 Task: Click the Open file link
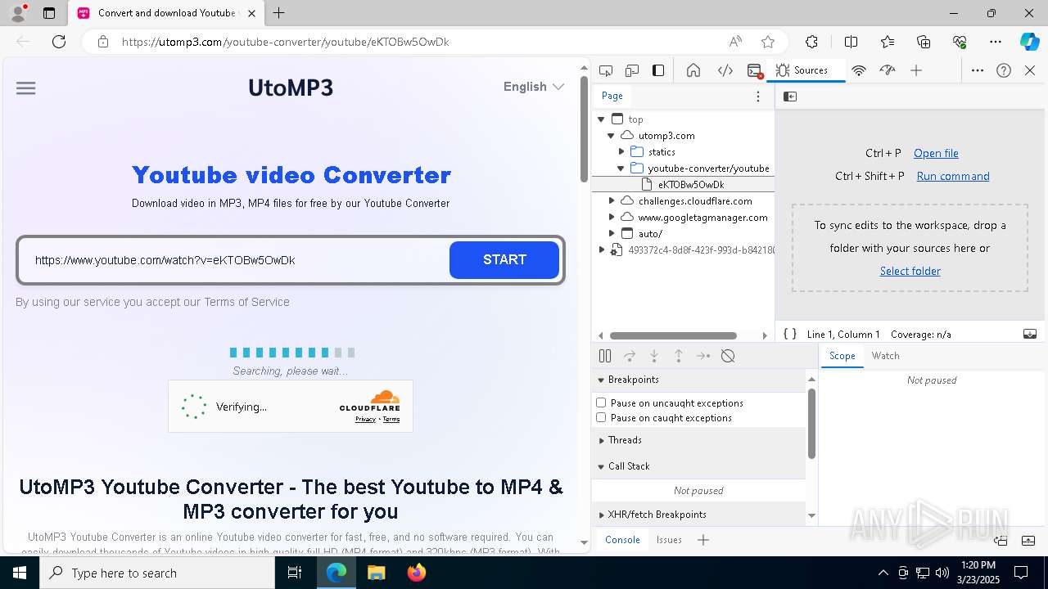coord(936,153)
